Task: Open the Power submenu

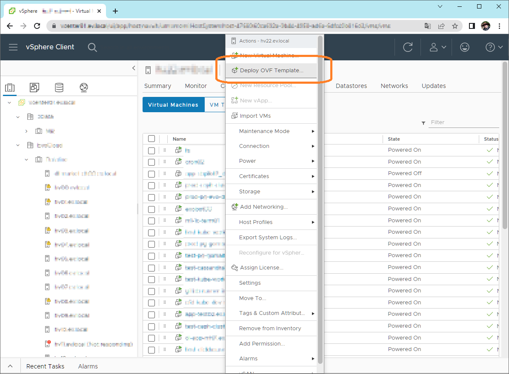Action: [271, 161]
